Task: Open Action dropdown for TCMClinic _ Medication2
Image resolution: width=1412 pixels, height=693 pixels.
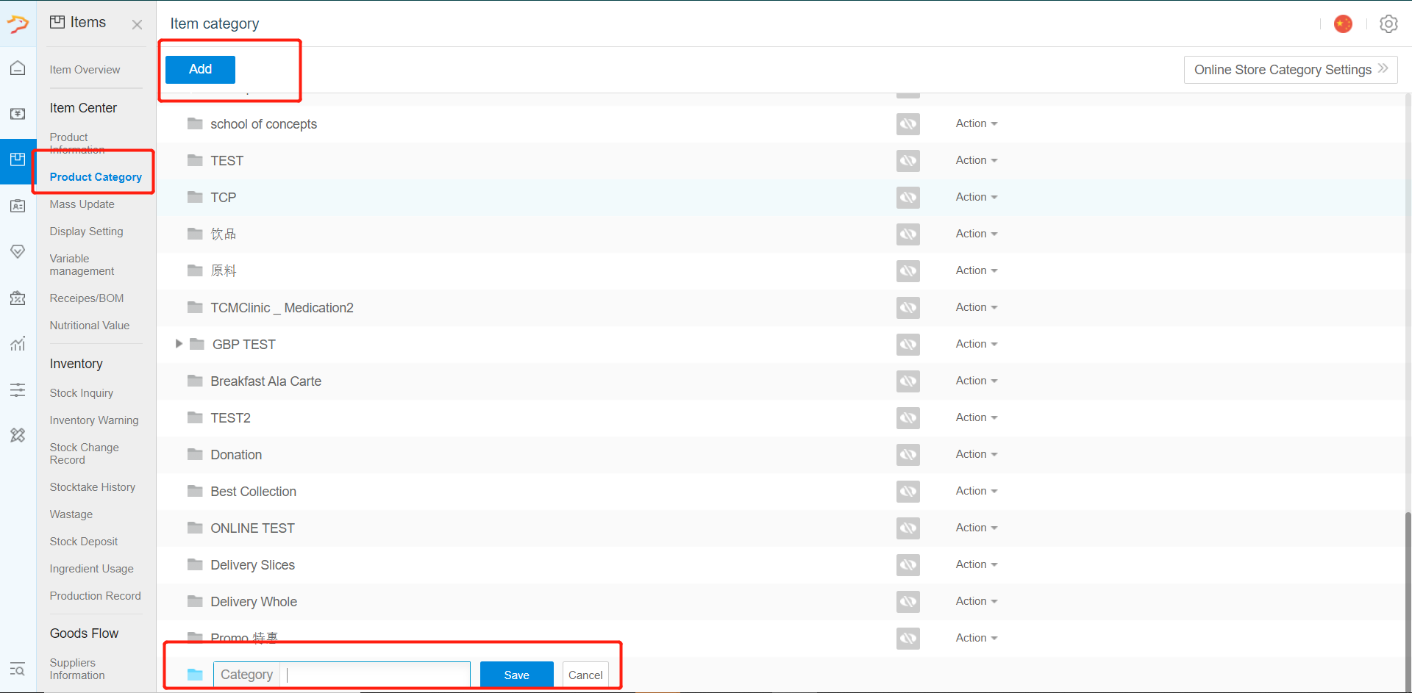Action: [977, 307]
